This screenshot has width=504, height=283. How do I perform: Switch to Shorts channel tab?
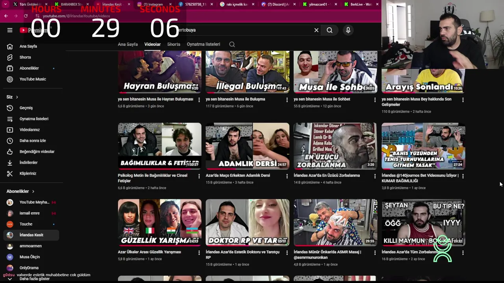[x=174, y=44]
